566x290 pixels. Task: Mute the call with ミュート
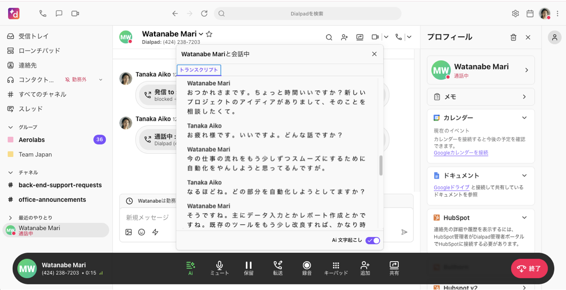pyautogui.click(x=220, y=269)
